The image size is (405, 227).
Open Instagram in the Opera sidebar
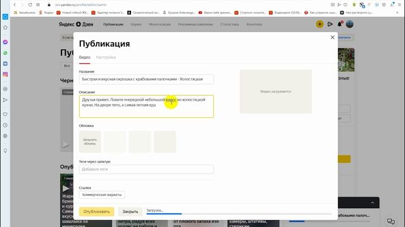pos(5,74)
